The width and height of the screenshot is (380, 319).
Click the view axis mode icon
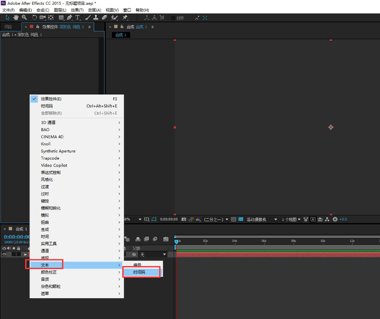(x=162, y=18)
